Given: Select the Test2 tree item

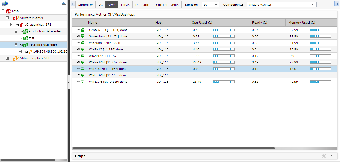Looking at the screenshot, I should 16,11.
